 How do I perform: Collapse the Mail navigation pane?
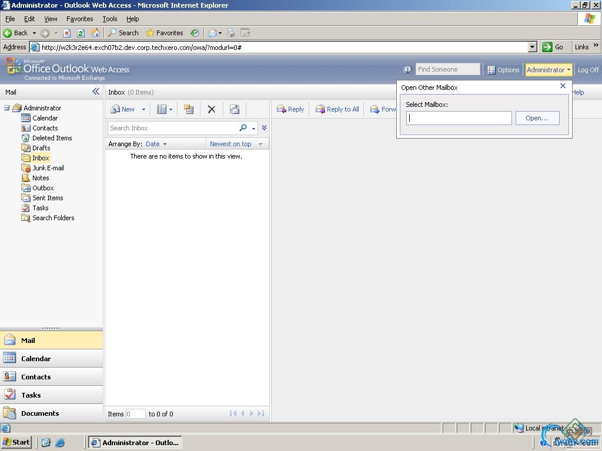click(96, 92)
